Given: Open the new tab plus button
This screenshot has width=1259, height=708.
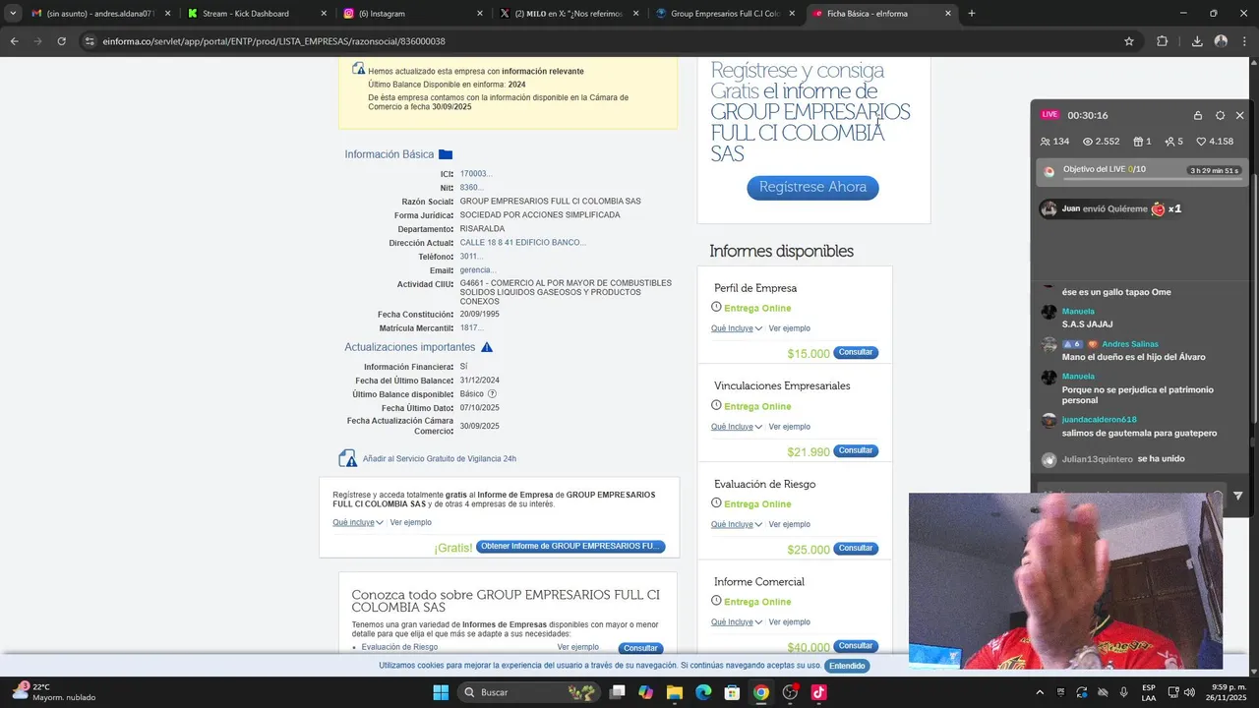Looking at the screenshot, I should (x=972, y=14).
